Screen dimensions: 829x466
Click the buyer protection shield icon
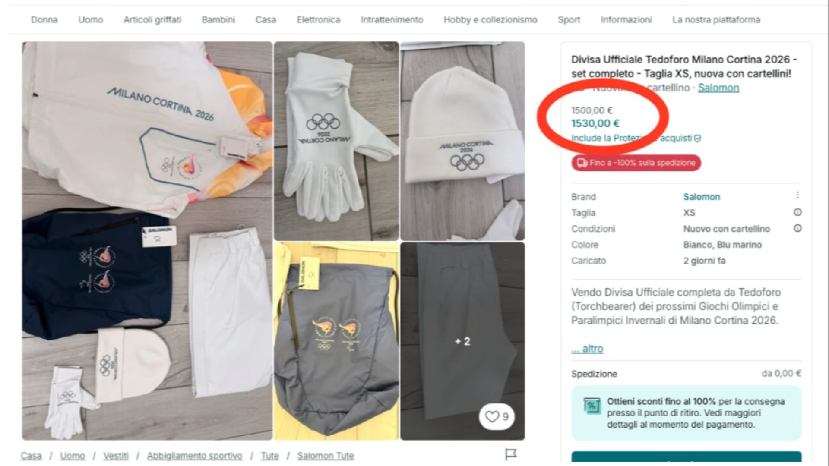coord(697,139)
